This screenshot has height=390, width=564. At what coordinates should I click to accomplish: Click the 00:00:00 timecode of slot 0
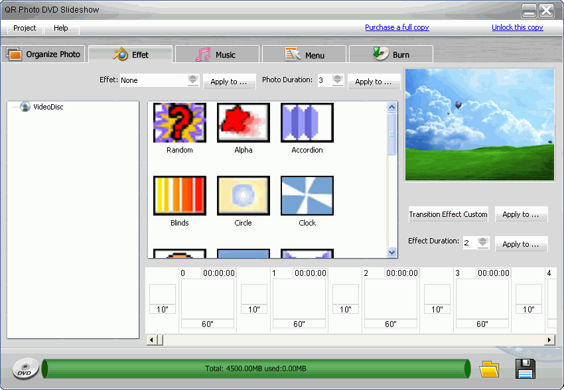tap(219, 273)
